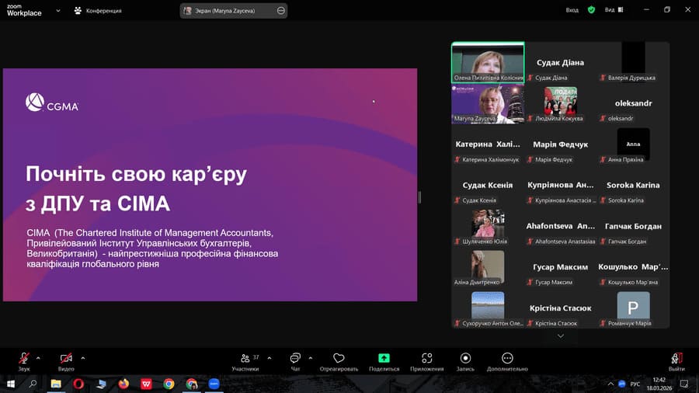
Task: Open the Чат chat panel
Action: pyautogui.click(x=295, y=358)
